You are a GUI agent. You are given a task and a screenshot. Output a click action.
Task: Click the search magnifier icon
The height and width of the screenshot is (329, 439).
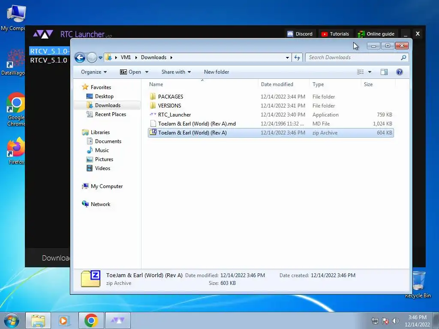click(x=403, y=57)
